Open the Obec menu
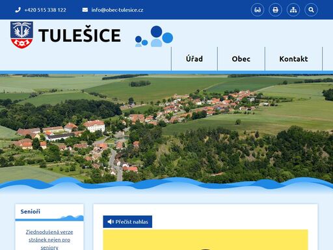Image resolution: width=333 pixels, height=250 pixels. (x=241, y=59)
